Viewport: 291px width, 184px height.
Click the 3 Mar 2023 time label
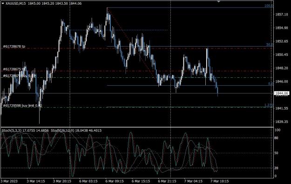pos(9,181)
